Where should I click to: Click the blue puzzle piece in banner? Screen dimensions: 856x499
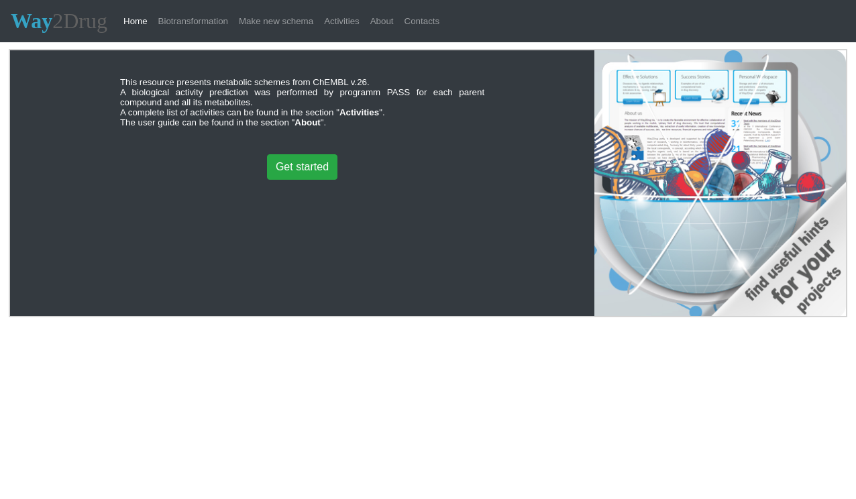(636, 154)
